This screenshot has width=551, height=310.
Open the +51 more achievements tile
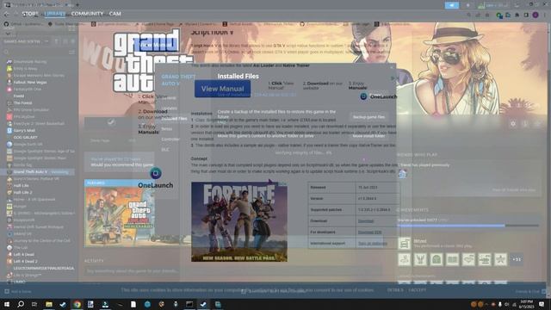coord(517,259)
